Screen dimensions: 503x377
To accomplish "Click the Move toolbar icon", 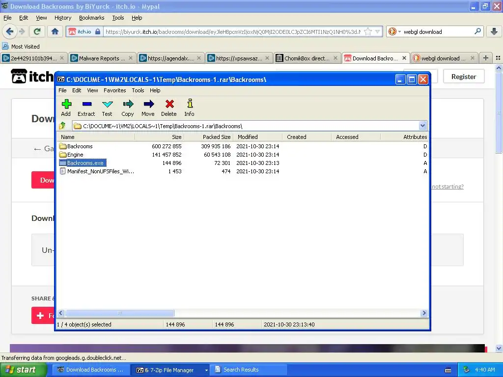I will click(148, 108).
